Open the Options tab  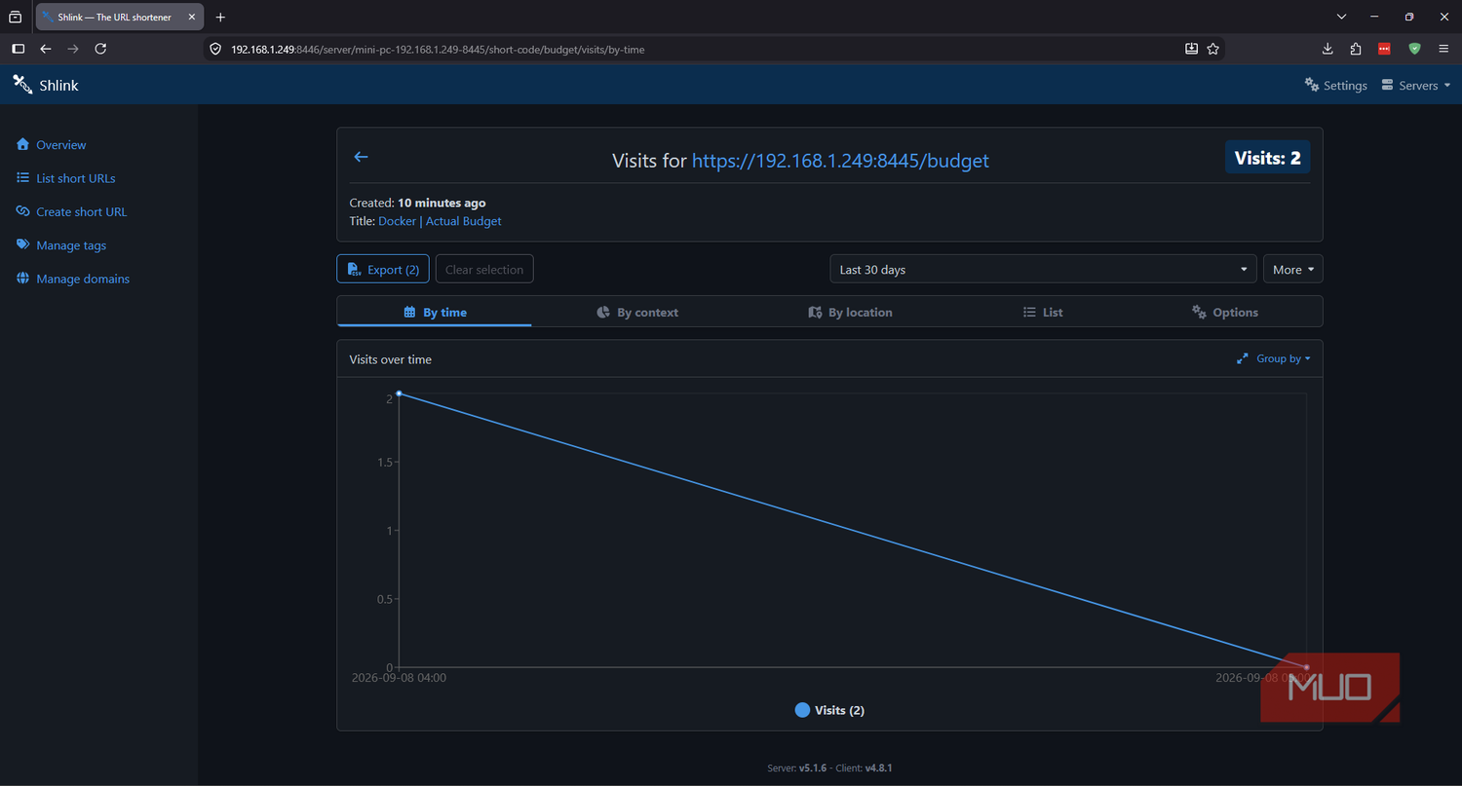tap(1225, 313)
